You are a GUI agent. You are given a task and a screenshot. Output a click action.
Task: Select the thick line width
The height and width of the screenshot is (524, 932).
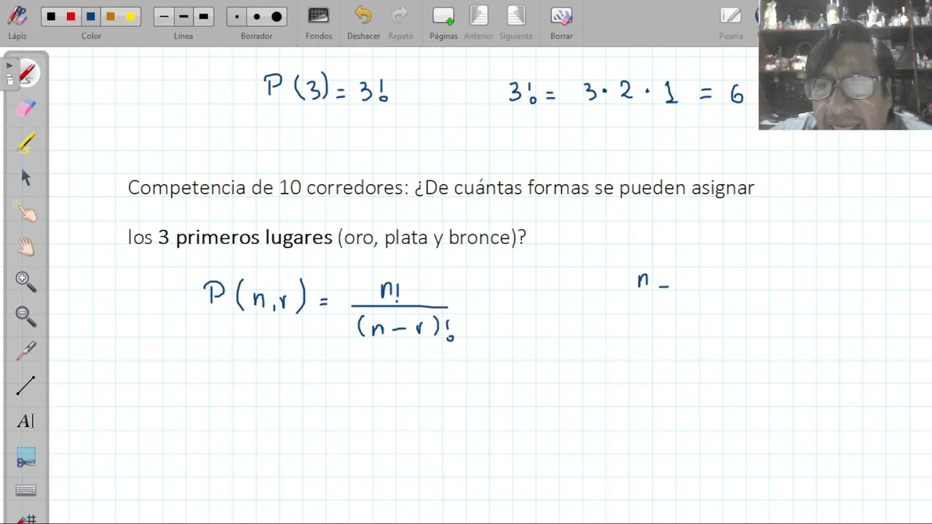(203, 17)
